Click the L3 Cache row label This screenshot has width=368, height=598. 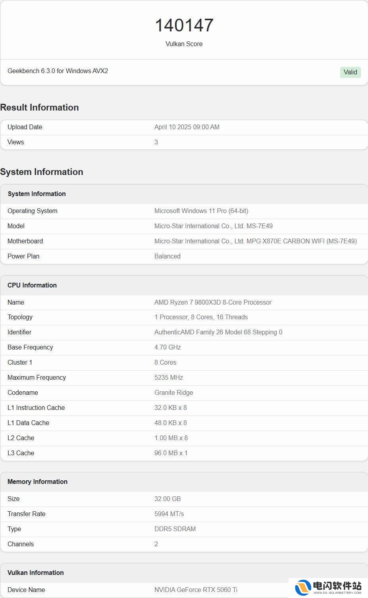pos(21,453)
